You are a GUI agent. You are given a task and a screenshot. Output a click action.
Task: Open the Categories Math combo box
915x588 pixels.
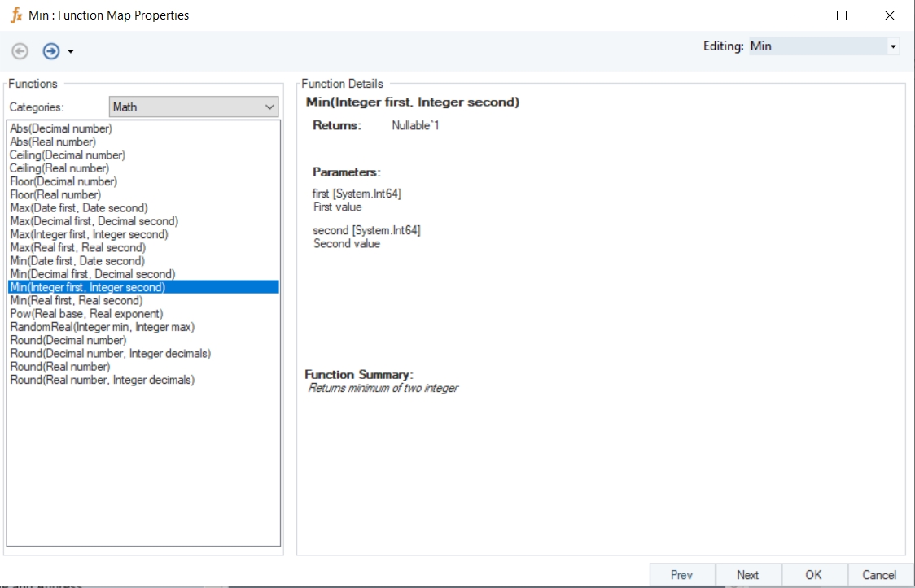pyautogui.click(x=194, y=107)
